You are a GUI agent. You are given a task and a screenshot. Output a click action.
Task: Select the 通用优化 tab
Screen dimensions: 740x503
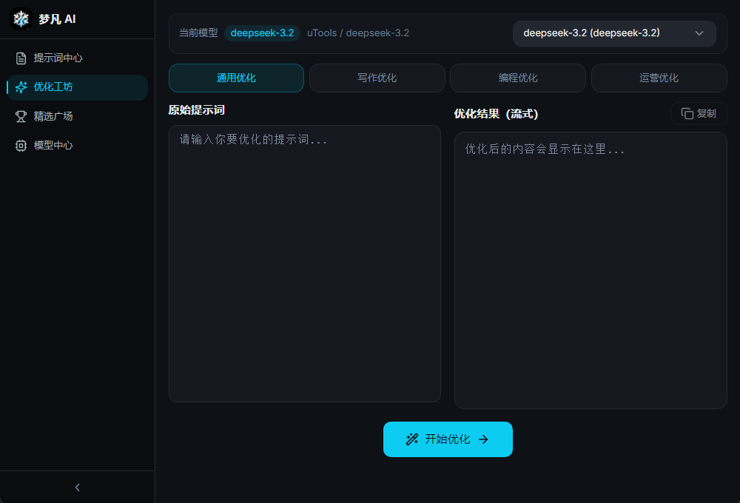[x=236, y=78]
